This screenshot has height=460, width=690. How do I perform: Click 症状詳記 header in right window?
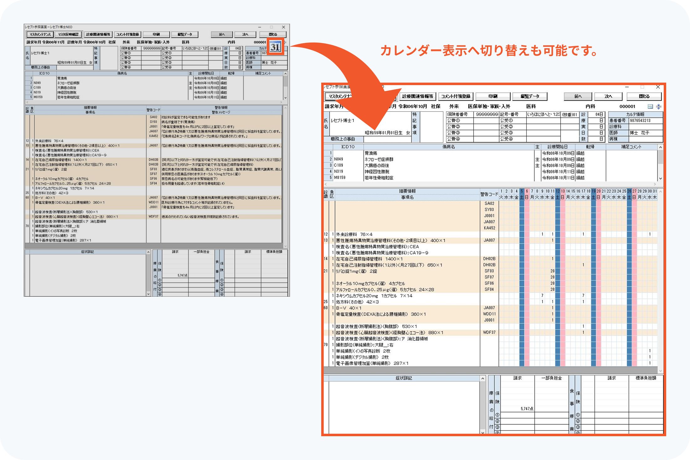click(x=404, y=378)
